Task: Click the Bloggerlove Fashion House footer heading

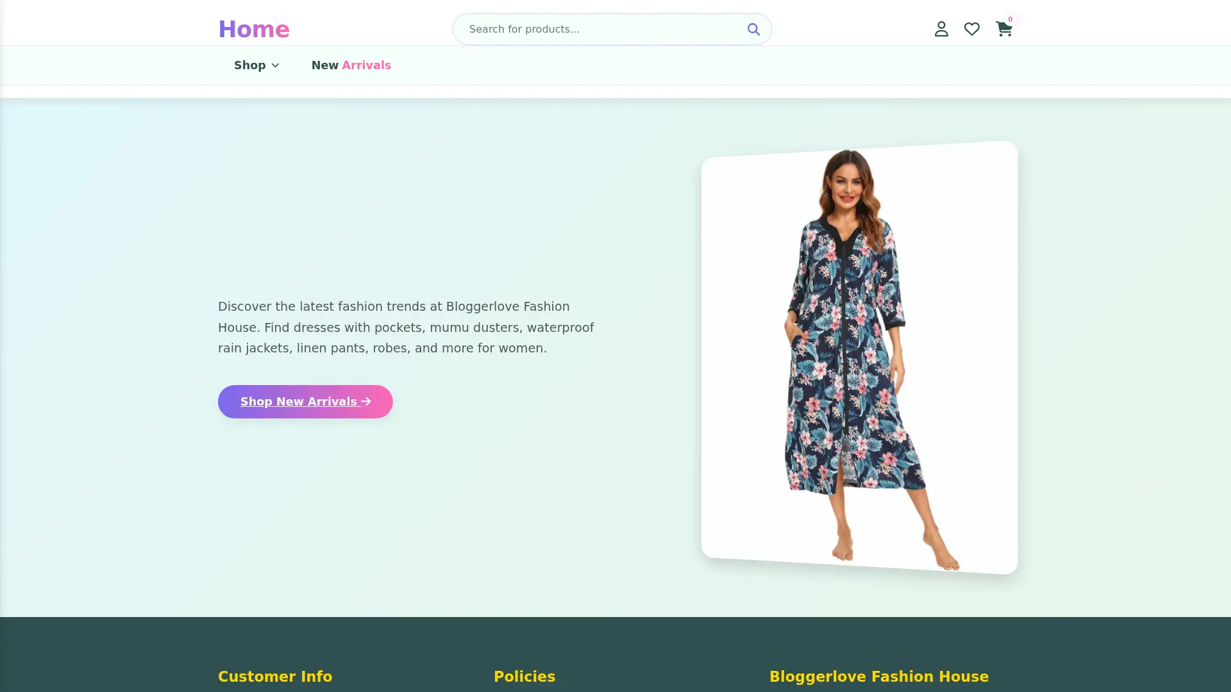Action: click(878, 676)
